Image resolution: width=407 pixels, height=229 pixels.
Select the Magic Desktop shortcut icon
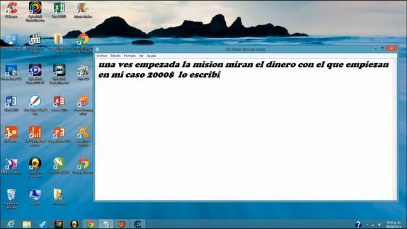11,165
